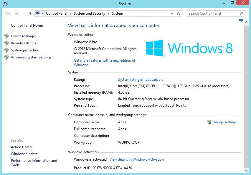The width and height of the screenshot is (251, 175).
Task: Minimize the System window
Action: point(224,3)
